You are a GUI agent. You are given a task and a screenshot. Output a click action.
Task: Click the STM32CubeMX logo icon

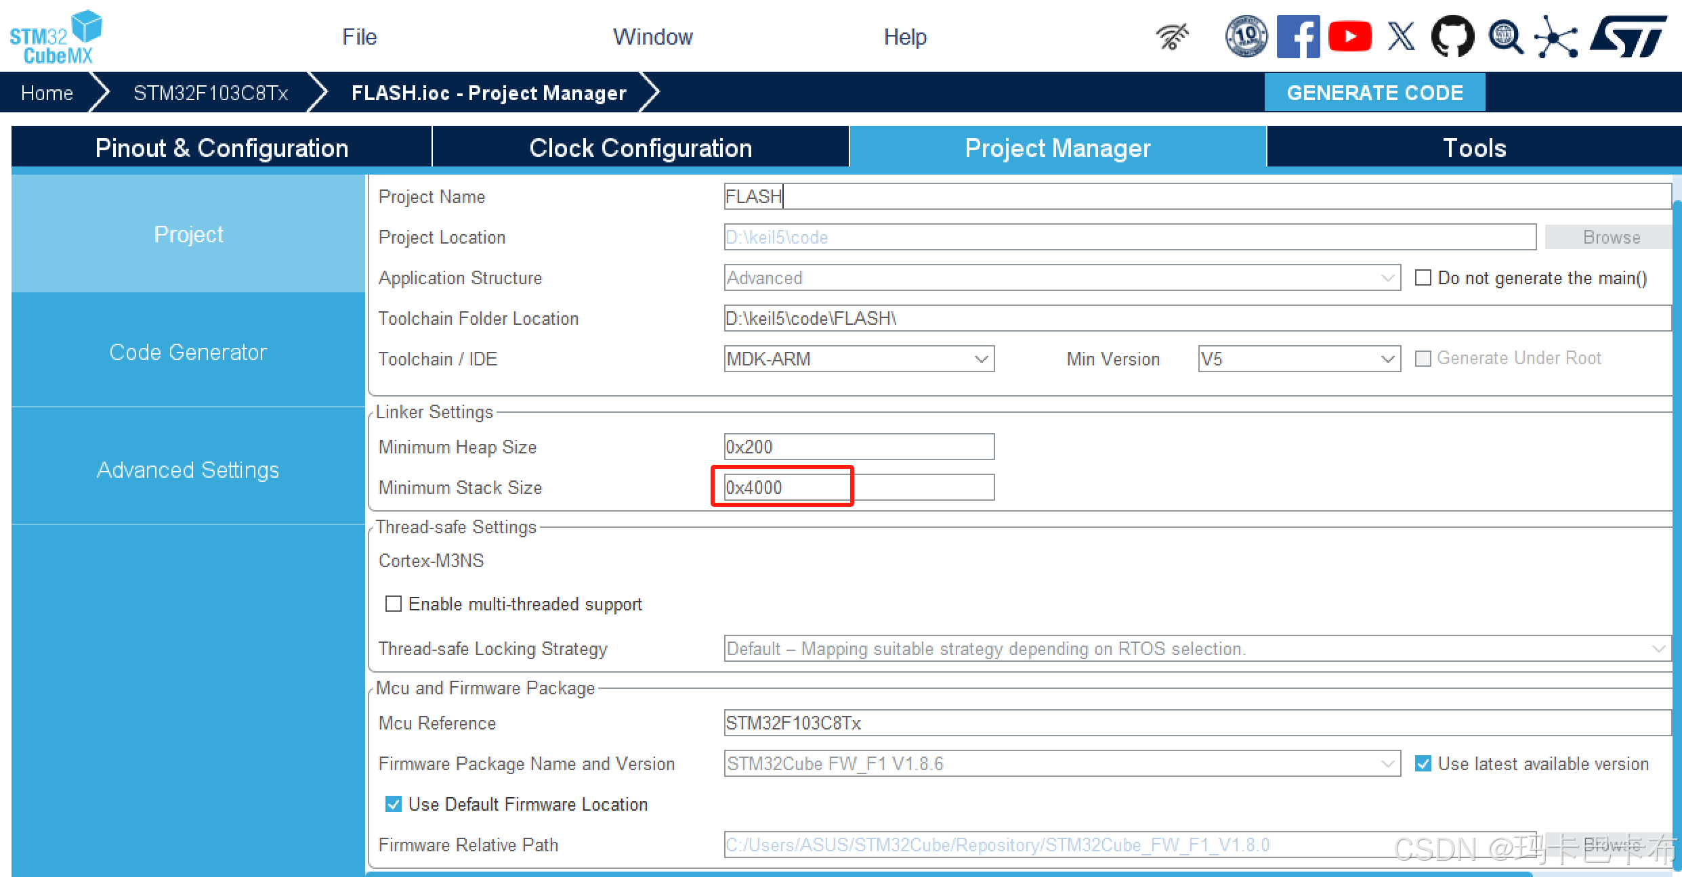coord(56,37)
